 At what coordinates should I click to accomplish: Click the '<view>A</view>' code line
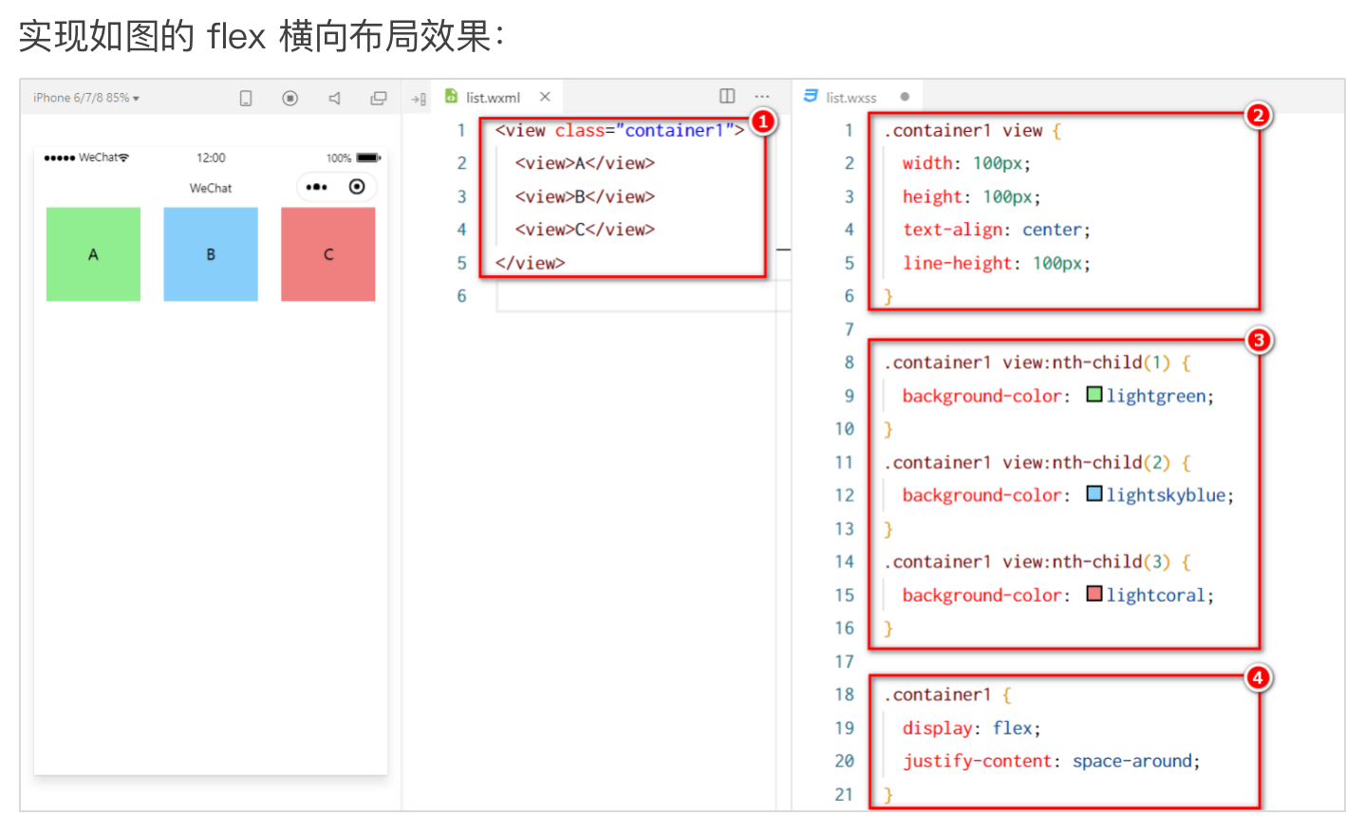585,163
